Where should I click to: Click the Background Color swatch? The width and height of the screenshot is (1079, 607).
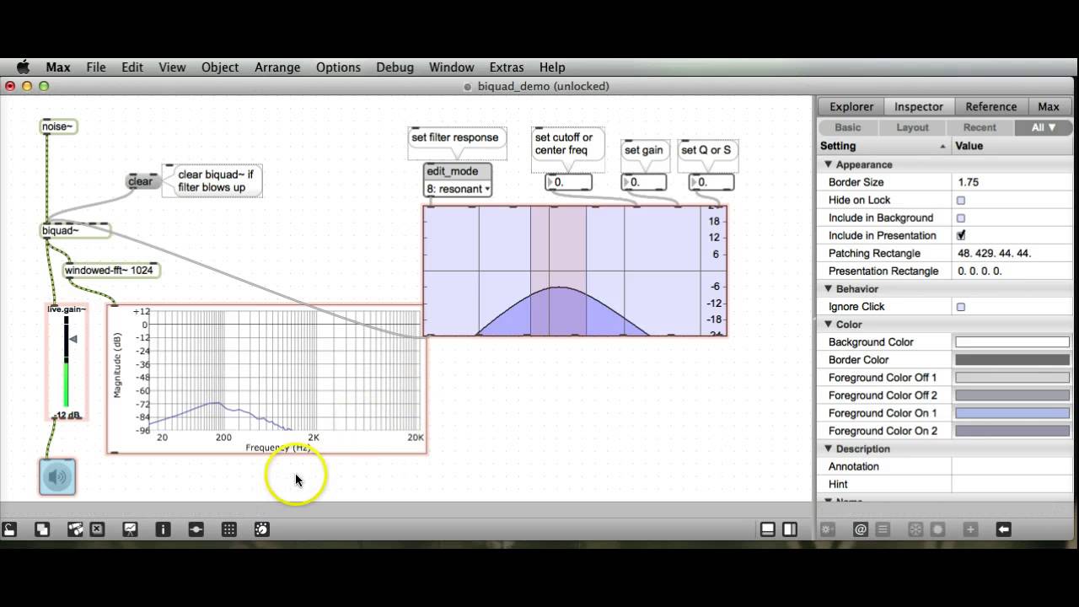click(1012, 342)
